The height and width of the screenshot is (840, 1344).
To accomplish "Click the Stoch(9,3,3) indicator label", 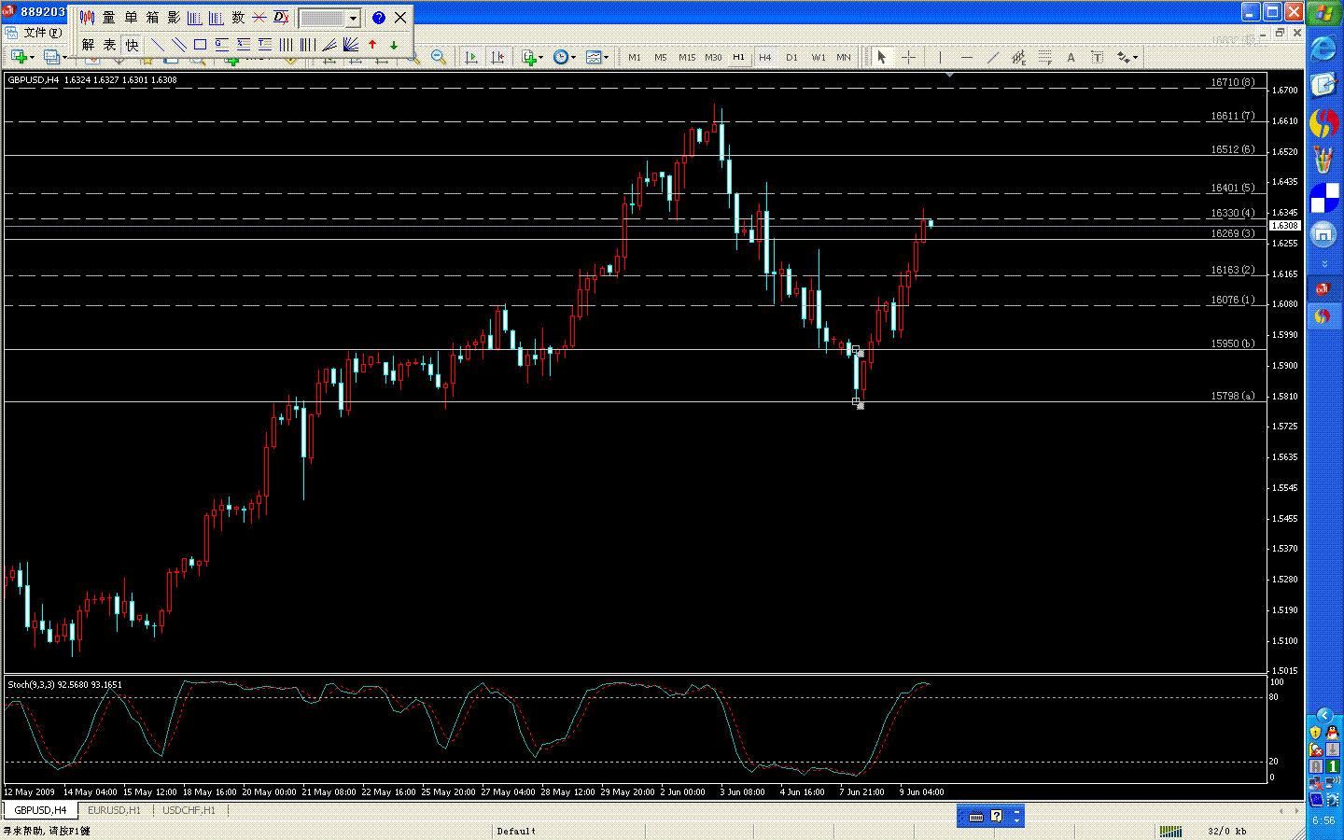I will [x=64, y=684].
